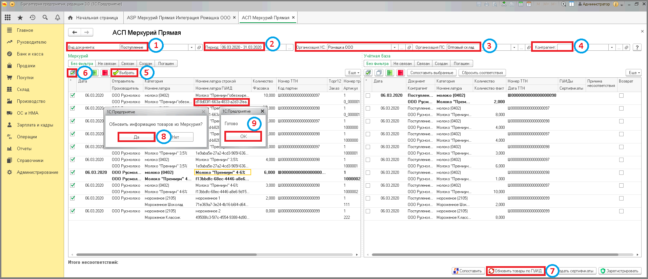Toggle Возврат checkbox in last Учётная база row

coord(621,211)
